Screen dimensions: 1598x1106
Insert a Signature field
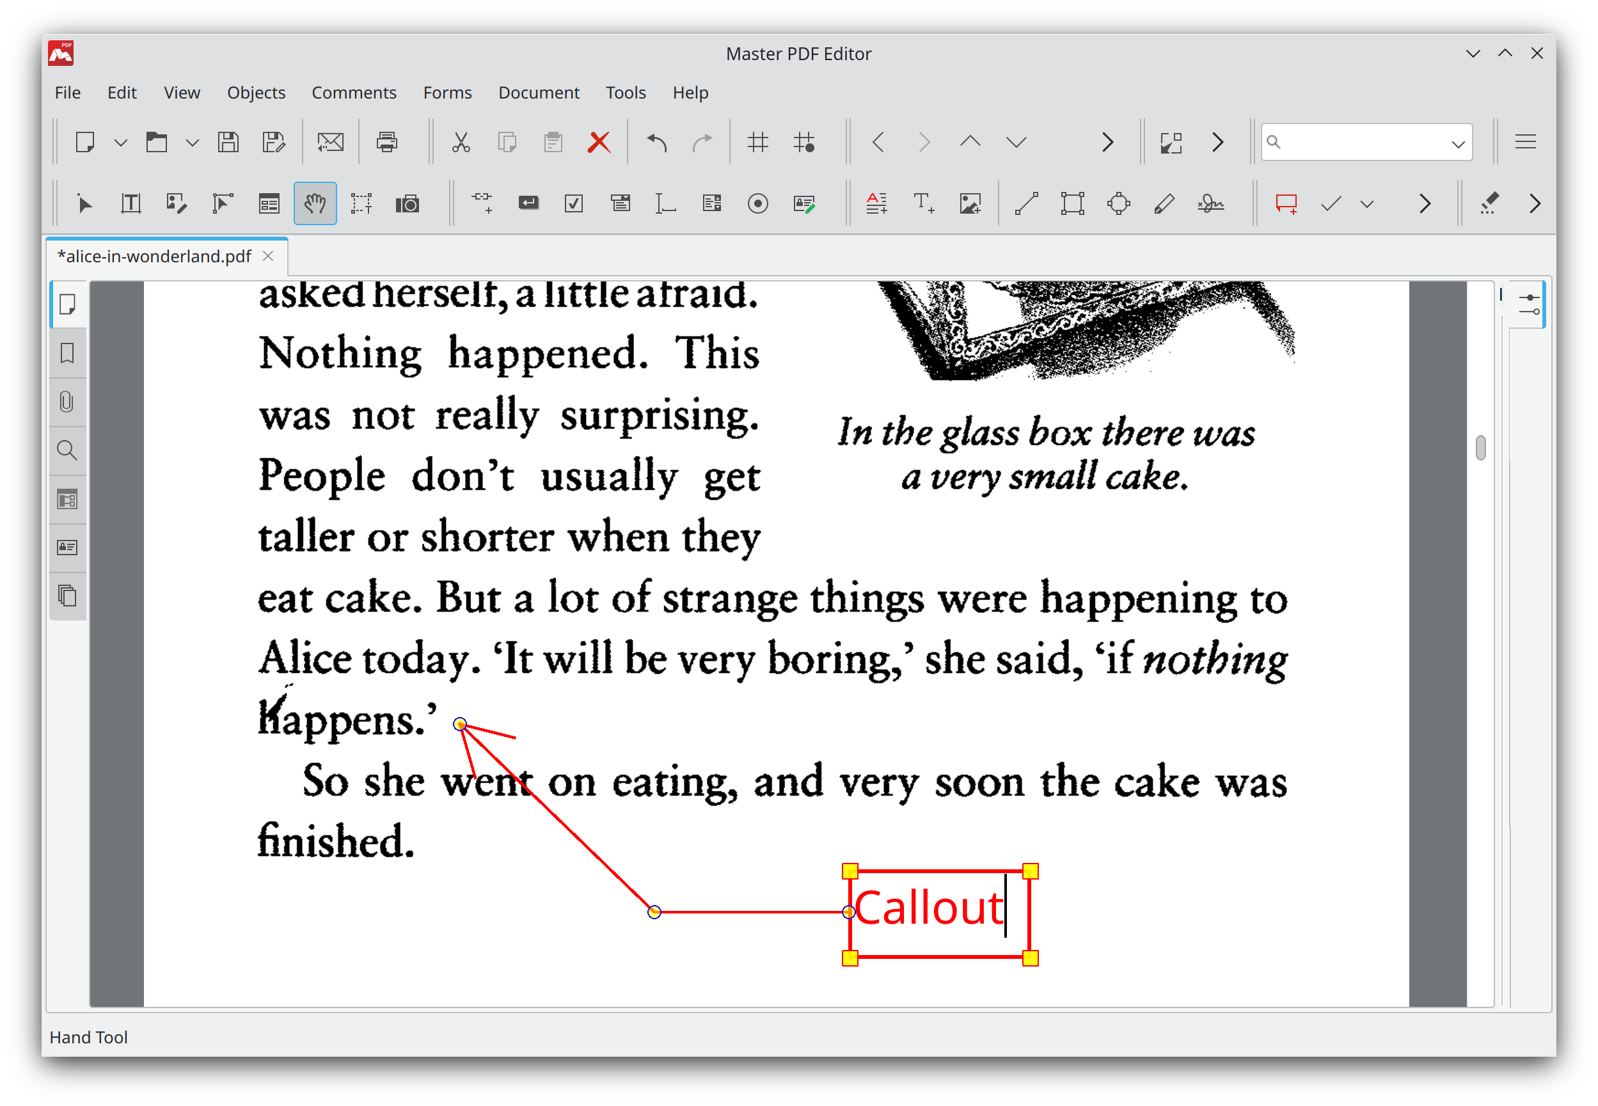pyautogui.click(x=805, y=203)
